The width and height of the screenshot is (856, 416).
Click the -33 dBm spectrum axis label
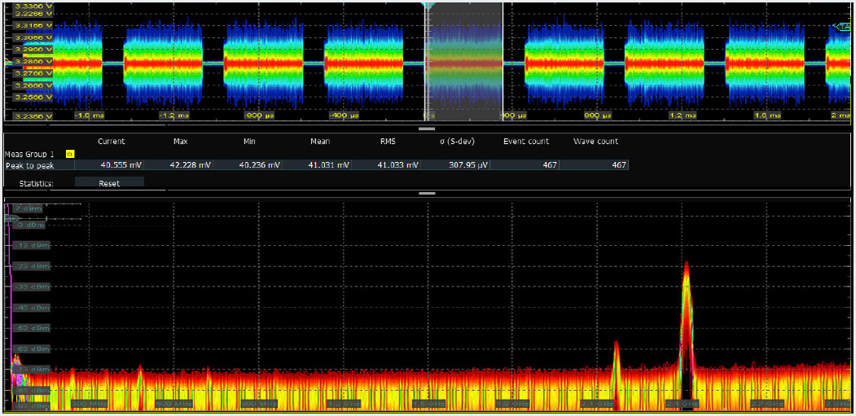[x=32, y=287]
